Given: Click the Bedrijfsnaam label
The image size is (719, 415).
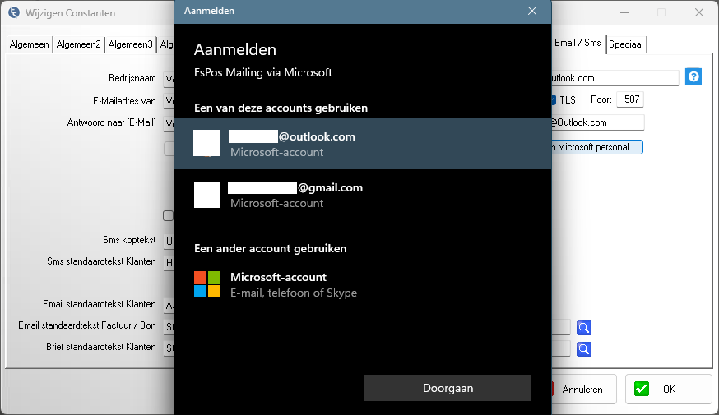Looking at the screenshot, I should click(132, 78).
